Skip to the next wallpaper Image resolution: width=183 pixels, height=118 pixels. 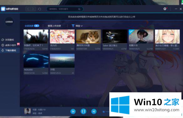(94, 111)
